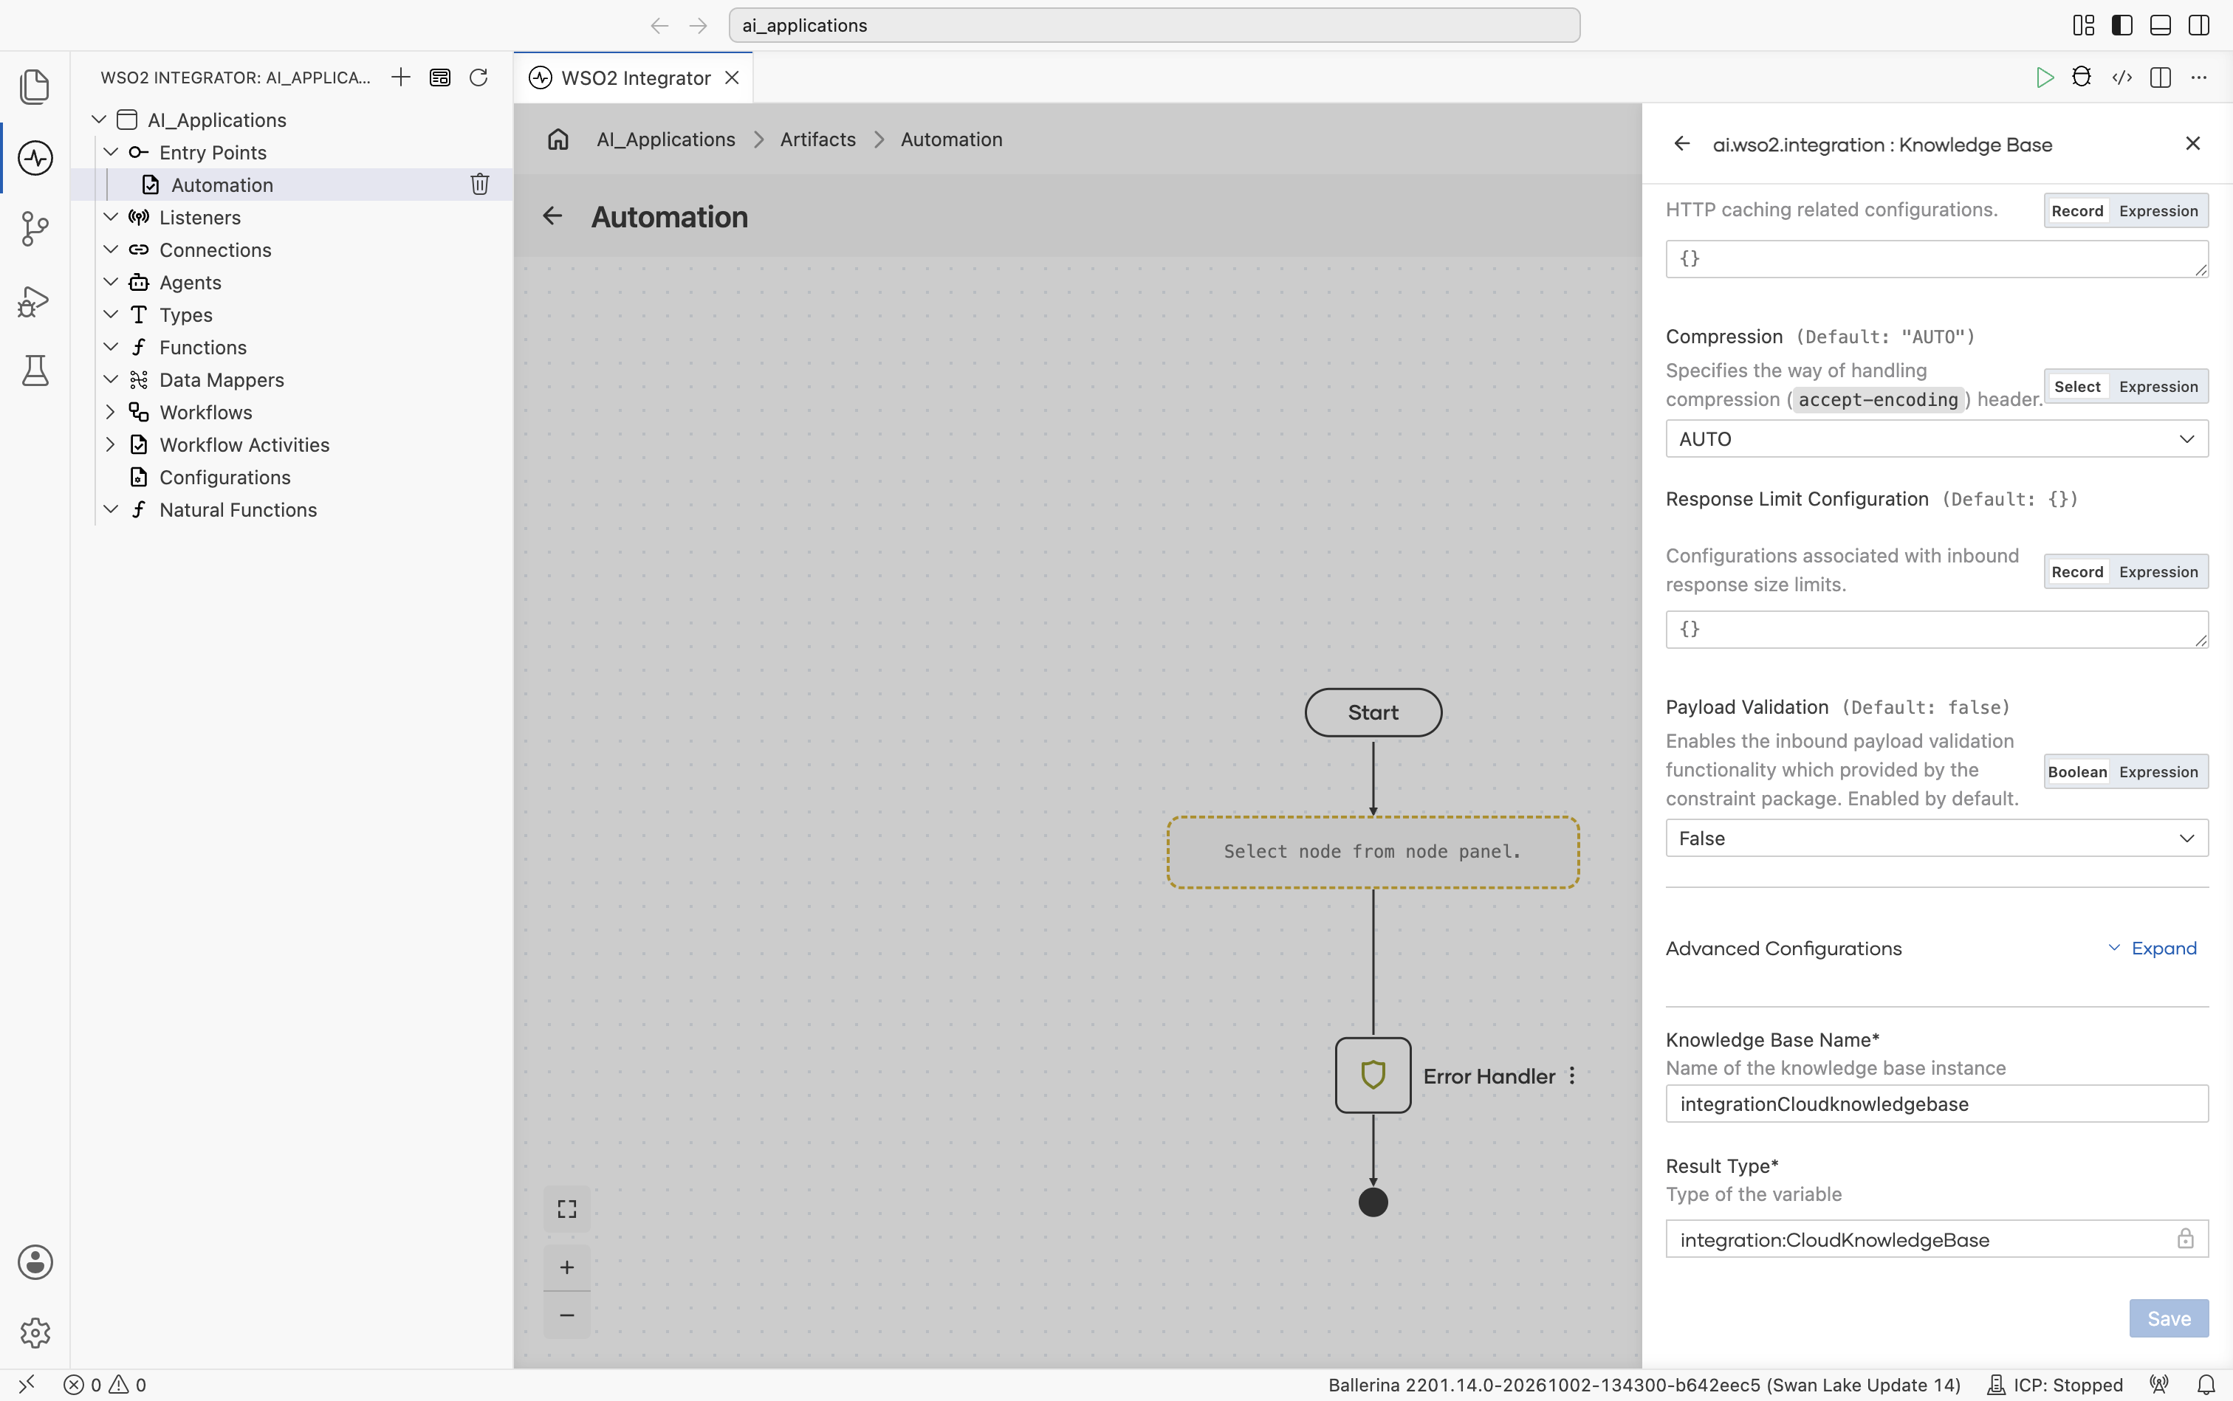
Task: Click AI_Applications in the breadcrumb
Action: pos(665,139)
